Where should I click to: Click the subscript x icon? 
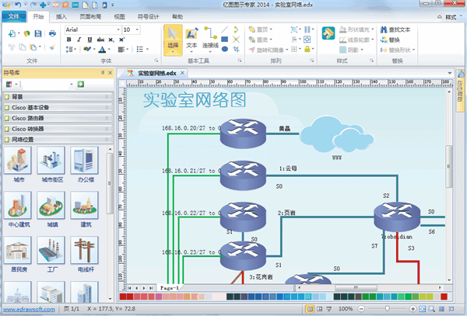coord(111,40)
